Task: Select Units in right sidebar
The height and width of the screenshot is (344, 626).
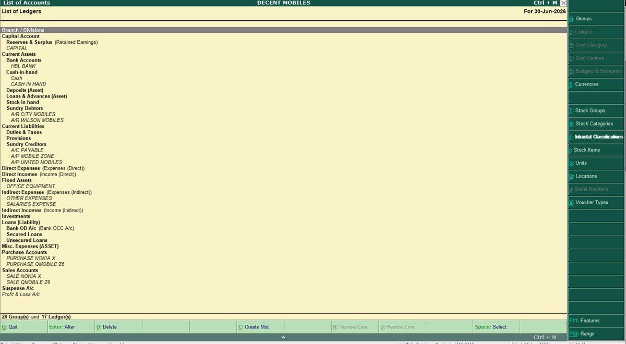Action: tap(597, 163)
